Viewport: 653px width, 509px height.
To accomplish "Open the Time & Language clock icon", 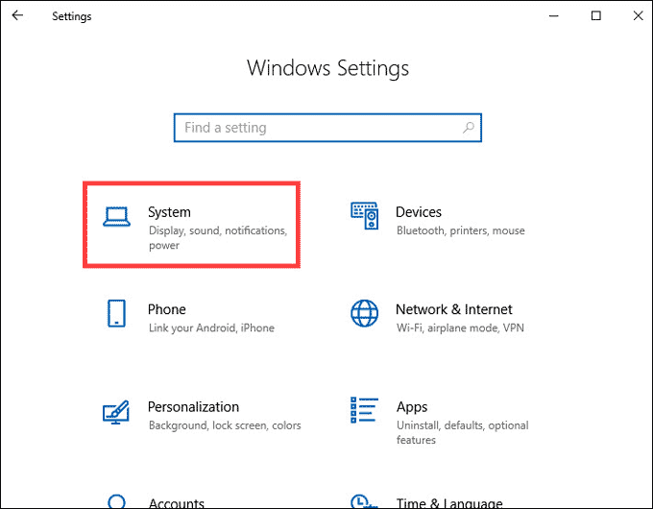I will point(364,501).
